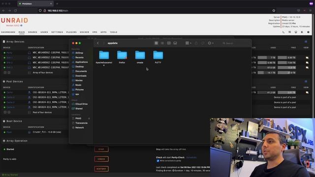Open the Unraid Users tab

(x=44, y=32)
